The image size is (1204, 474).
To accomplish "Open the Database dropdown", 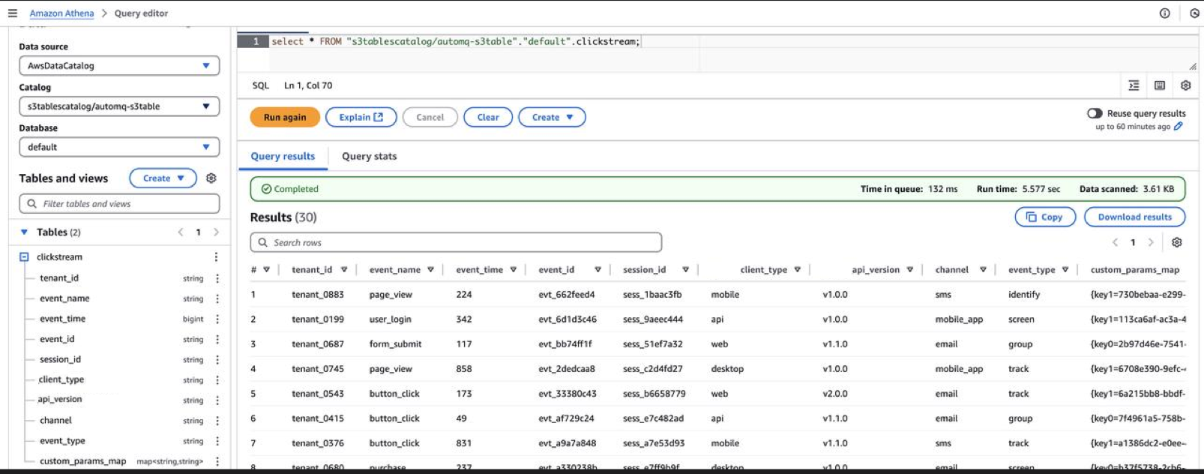I will [x=119, y=147].
